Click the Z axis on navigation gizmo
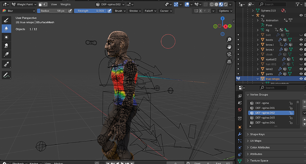 tap(223, 18)
